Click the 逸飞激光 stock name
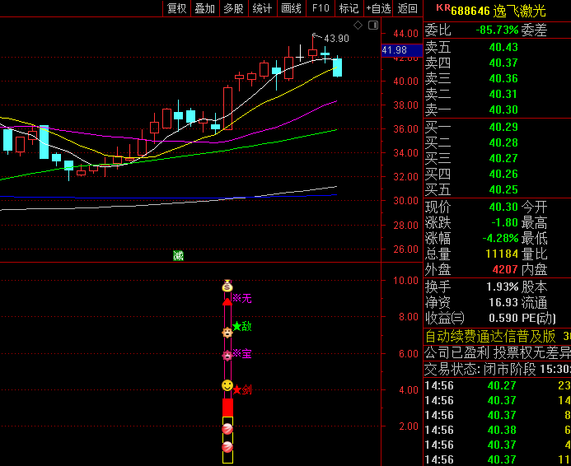The height and width of the screenshot is (466, 571). coord(519,10)
